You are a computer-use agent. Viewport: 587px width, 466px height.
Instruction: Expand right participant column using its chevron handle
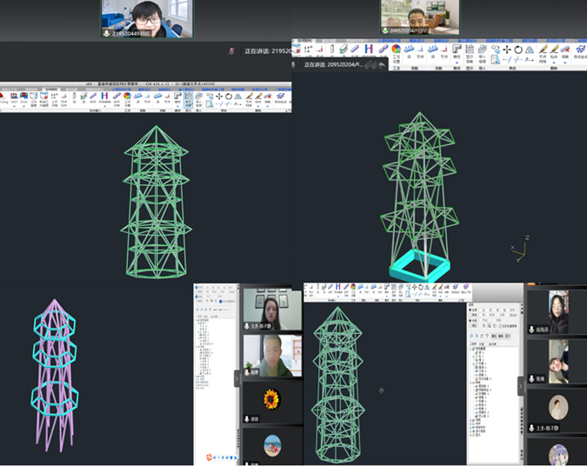521,384
